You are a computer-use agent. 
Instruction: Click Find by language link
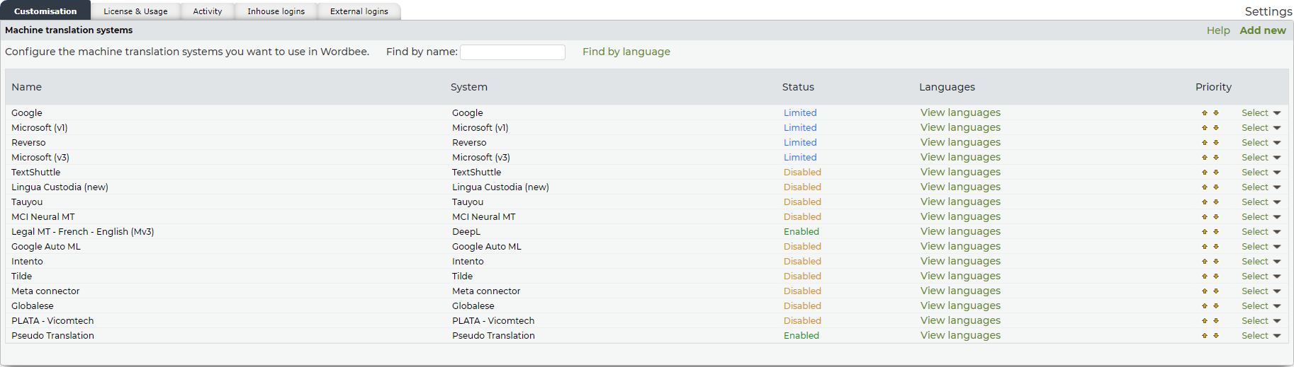tap(626, 52)
